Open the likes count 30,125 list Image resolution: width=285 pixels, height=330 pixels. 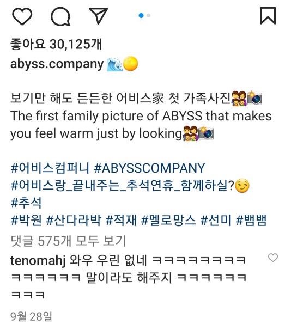tap(56, 44)
